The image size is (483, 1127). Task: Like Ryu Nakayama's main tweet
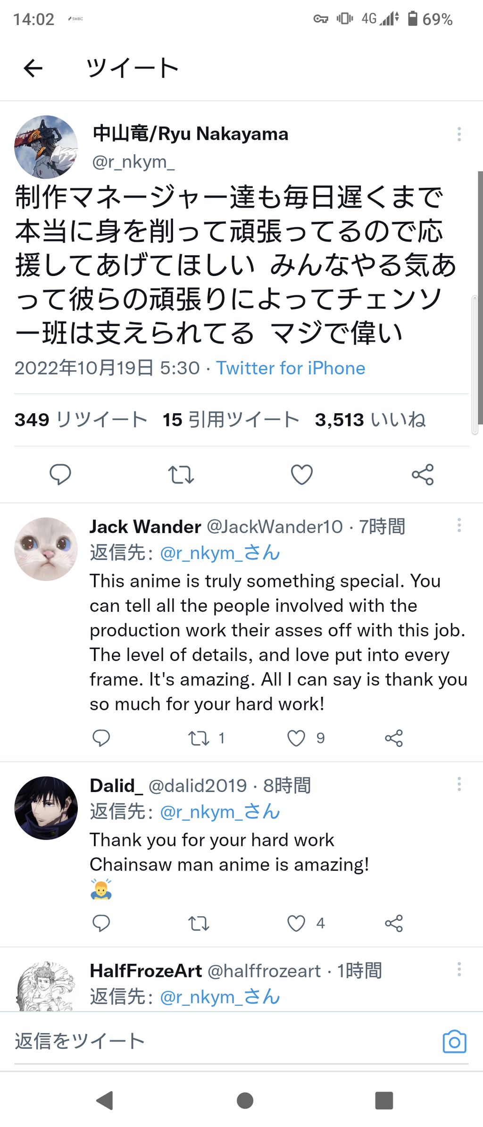click(302, 475)
